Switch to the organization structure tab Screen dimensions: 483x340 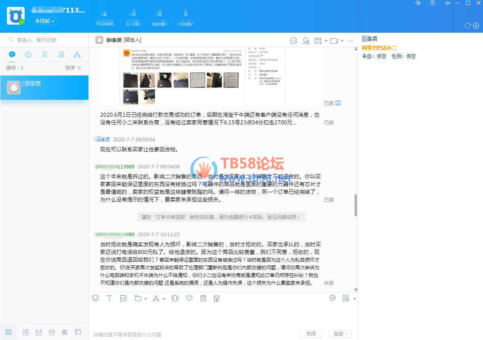coord(77,55)
